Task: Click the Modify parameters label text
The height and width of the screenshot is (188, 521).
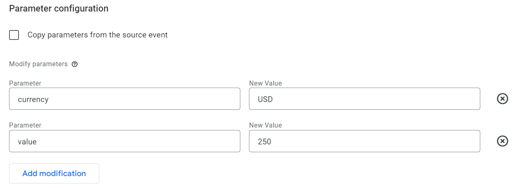Action: click(x=38, y=64)
